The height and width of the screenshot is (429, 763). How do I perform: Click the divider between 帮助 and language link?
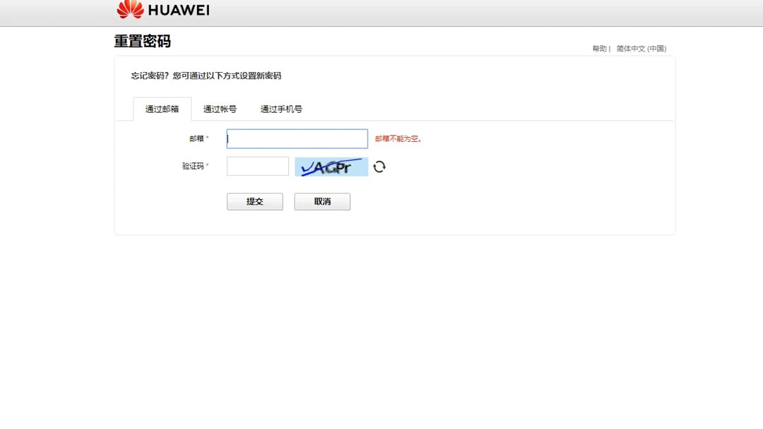click(611, 48)
